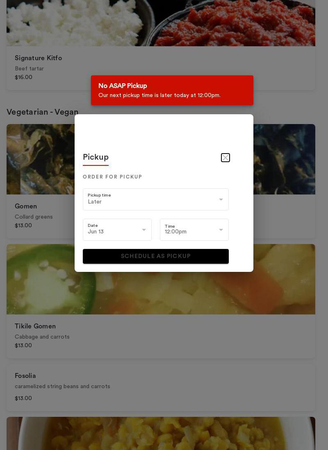Image resolution: width=328 pixels, height=450 pixels.
Task: Click the yellow lentil dish photo below Fosolia
Action: 161,433
